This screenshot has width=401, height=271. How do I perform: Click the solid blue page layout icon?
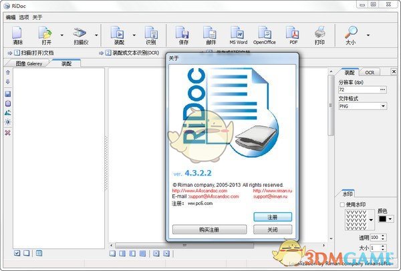[142, 254]
